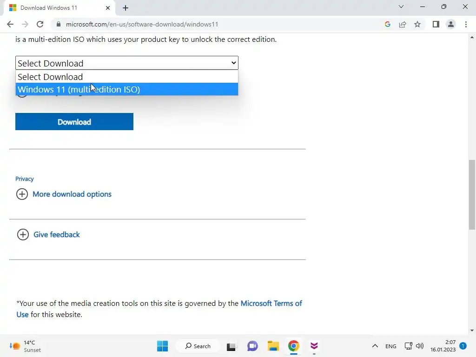The height and width of the screenshot is (357, 476).
Task: Go back to the previous page
Action: (x=10, y=24)
